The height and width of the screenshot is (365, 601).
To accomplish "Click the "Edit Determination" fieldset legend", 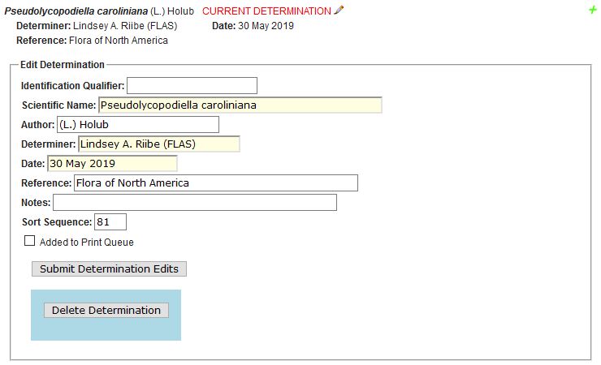I will point(63,65).
